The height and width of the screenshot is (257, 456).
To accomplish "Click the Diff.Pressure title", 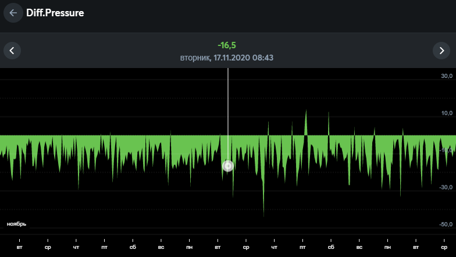I will point(55,13).
